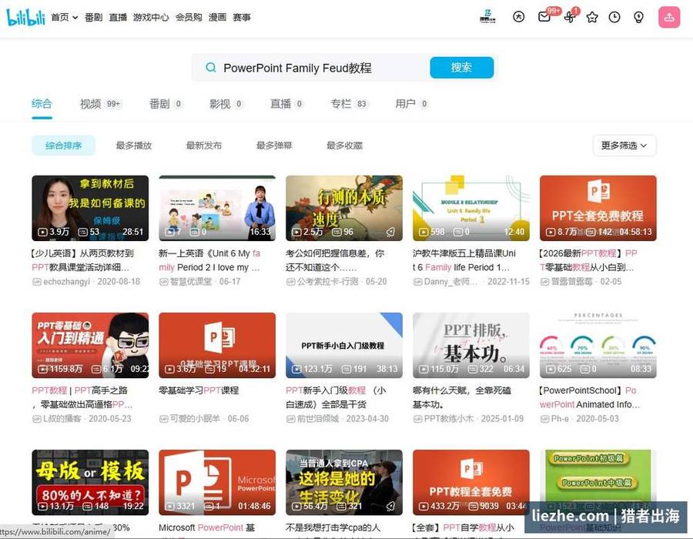Switch to the 影视 results tab
Screen dimensions: 693x539
click(x=226, y=104)
